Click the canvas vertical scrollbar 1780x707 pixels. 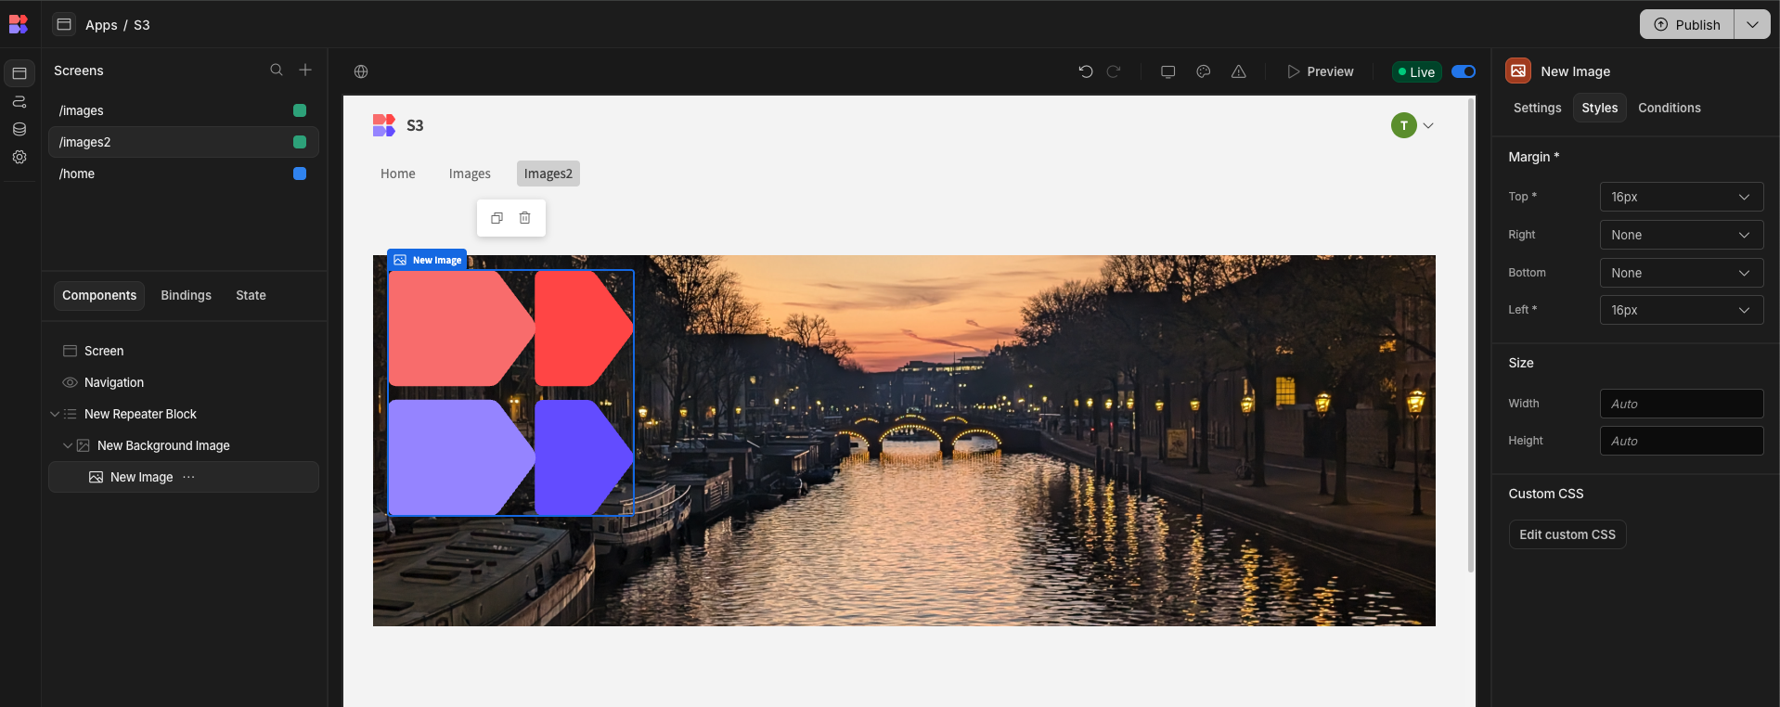click(x=1470, y=334)
